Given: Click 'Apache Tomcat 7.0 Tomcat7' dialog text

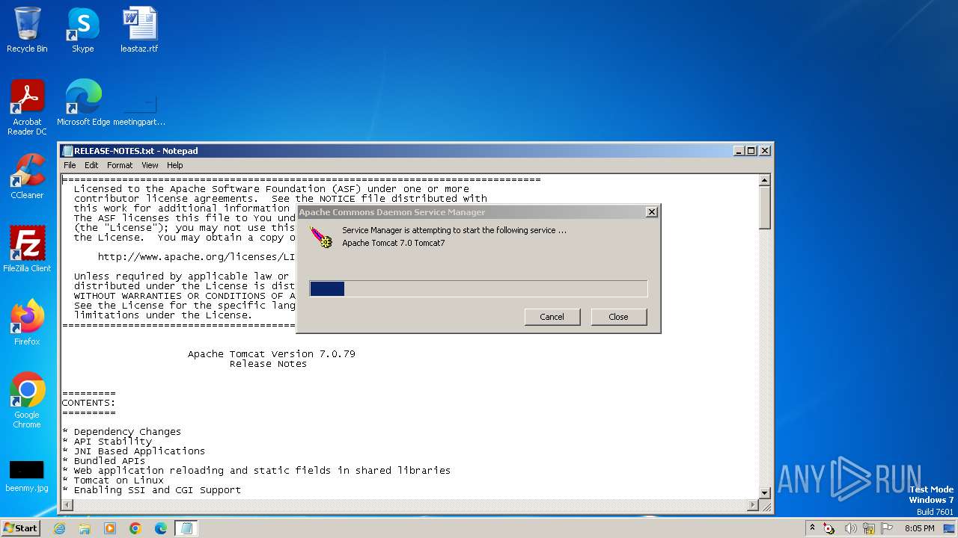Looking at the screenshot, I should tap(394, 243).
